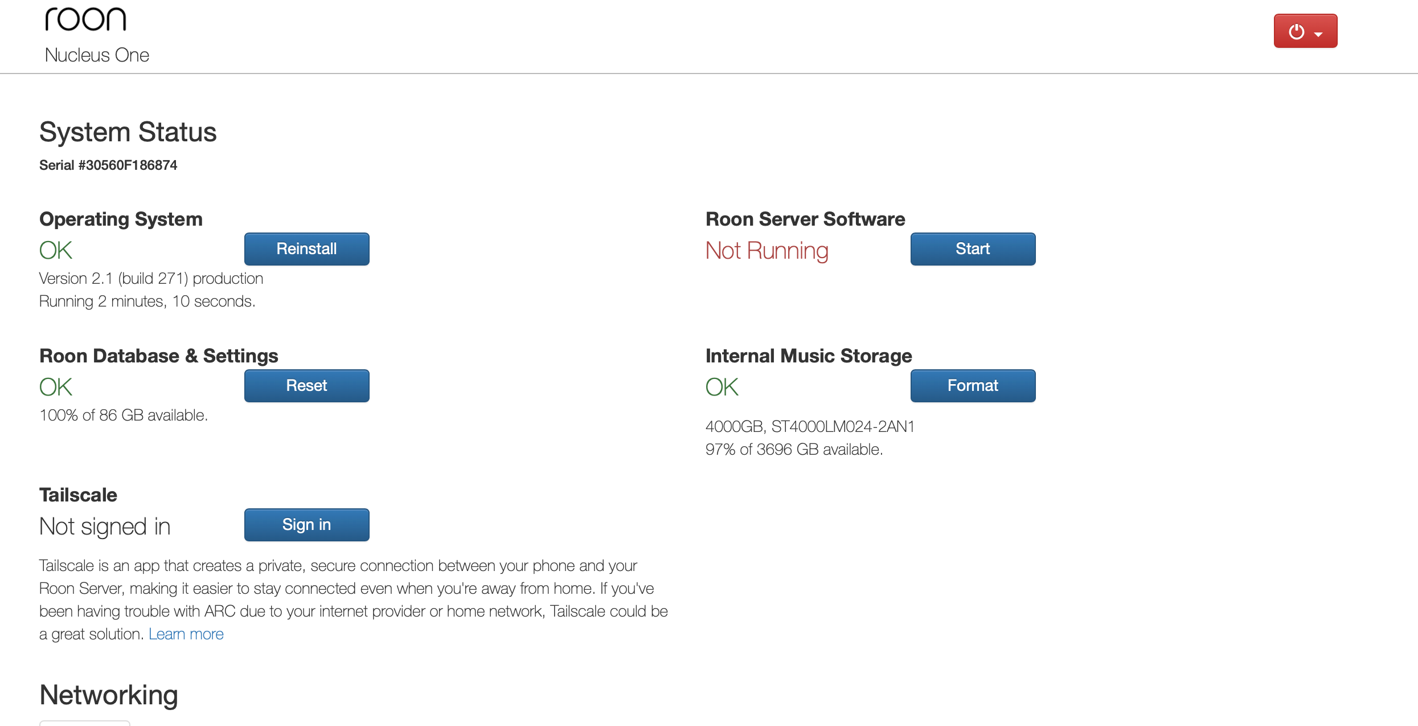
Task: Click the Not signed in status text
Action: click(x=105, y=527)
